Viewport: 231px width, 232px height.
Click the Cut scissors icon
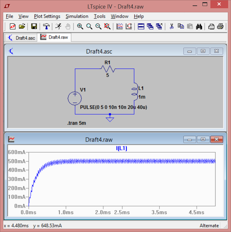172,27
